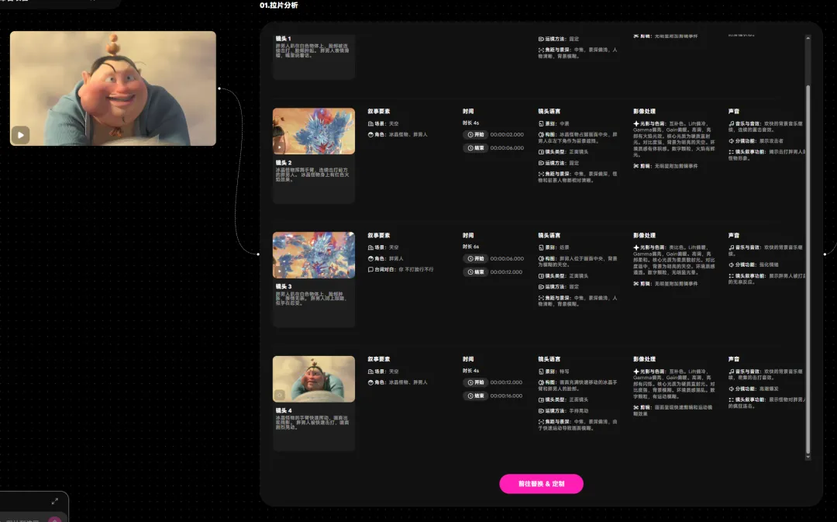Click the 音乐与音效 music icon in 镜头 2
Image resolution: width=837 pixels, height=522 pixels.
(732, 124)
